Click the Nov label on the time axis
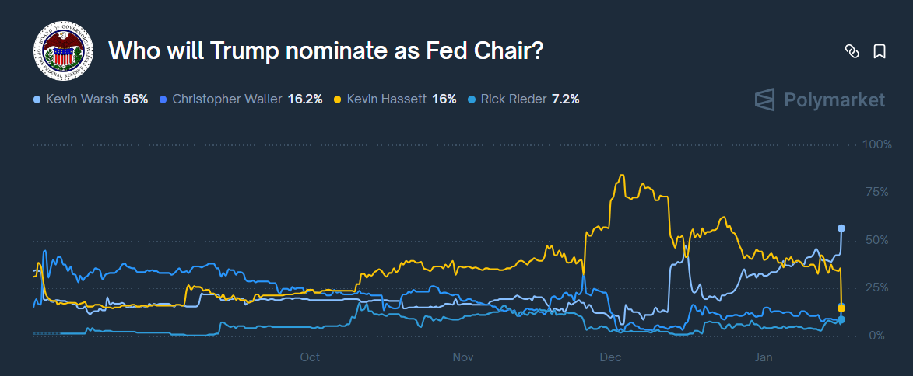Screen dimensions: 913x376 [x=463, y=357]
